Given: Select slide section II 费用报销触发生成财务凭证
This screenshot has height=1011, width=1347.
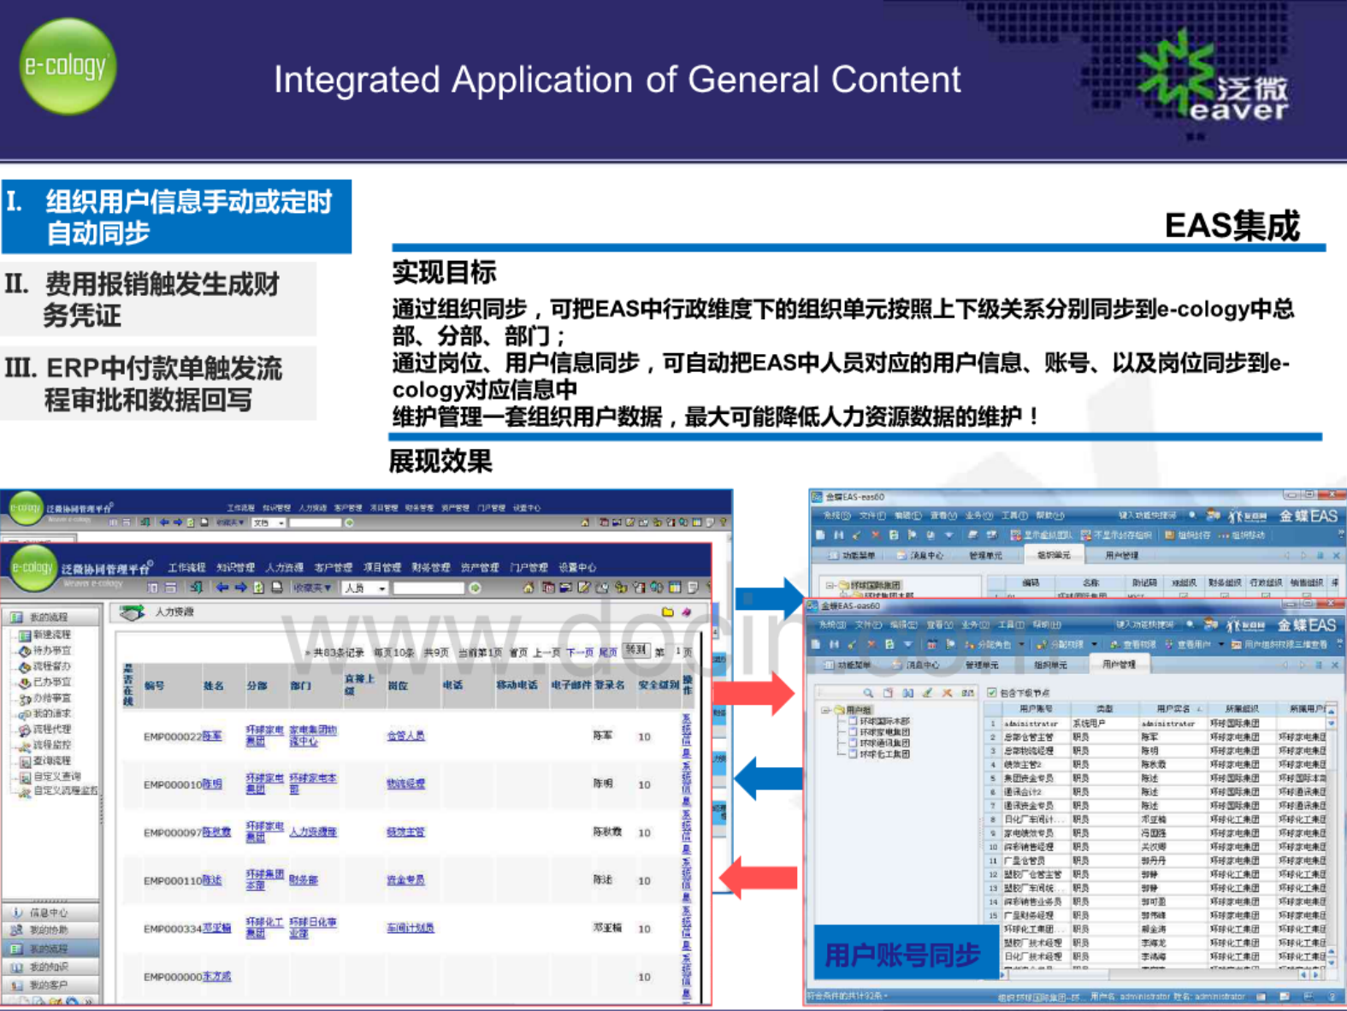Looking at the screenshot, I should pos(158,299).
